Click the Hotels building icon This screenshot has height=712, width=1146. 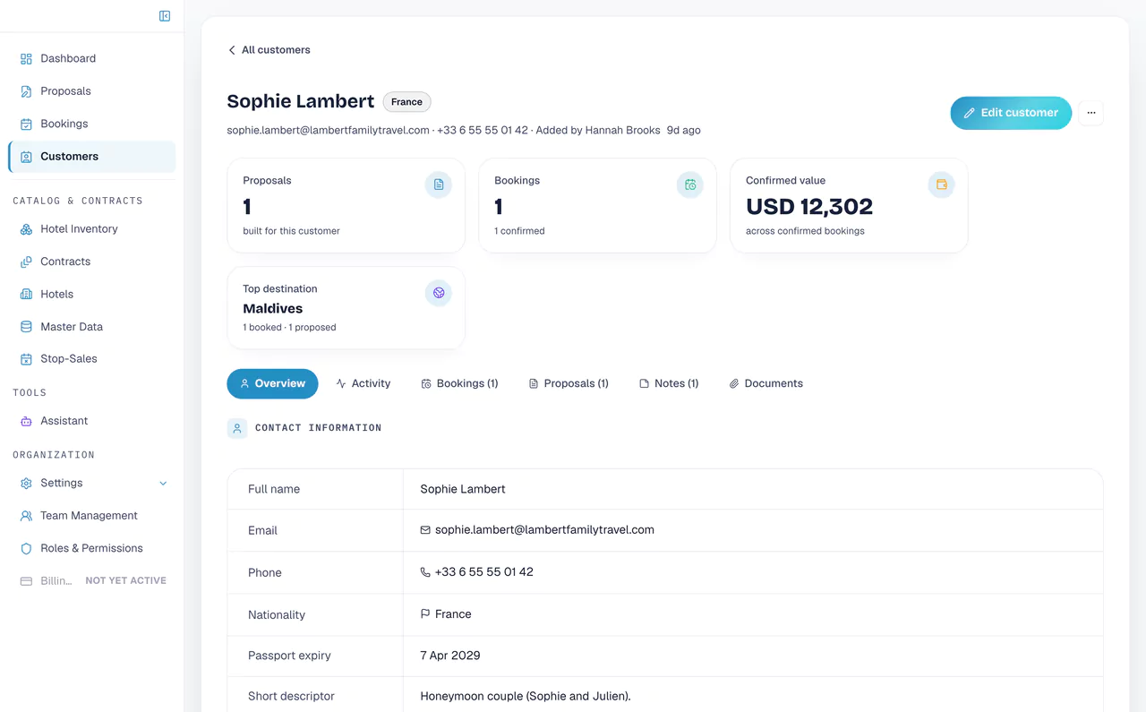[x=26, y=294]
